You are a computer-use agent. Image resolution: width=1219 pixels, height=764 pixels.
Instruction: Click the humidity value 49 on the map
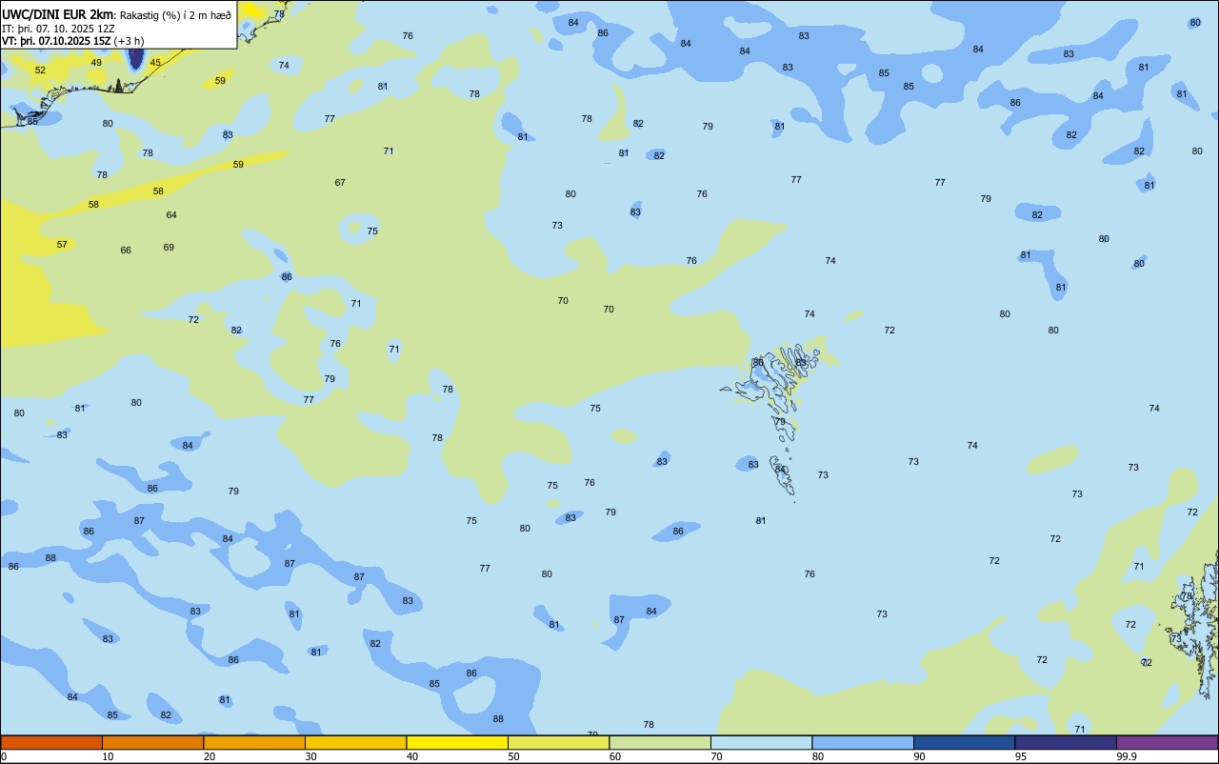(x=96, y=63)
